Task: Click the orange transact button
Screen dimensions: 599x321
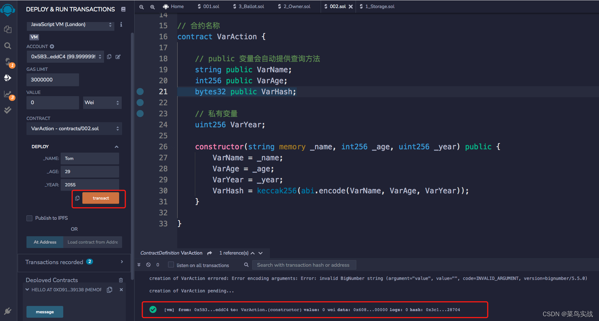Action: [101, 198]
